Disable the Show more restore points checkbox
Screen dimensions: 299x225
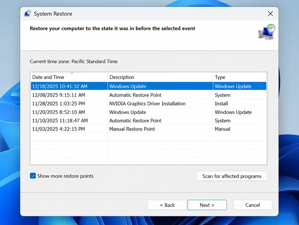(x=33, y=176)
